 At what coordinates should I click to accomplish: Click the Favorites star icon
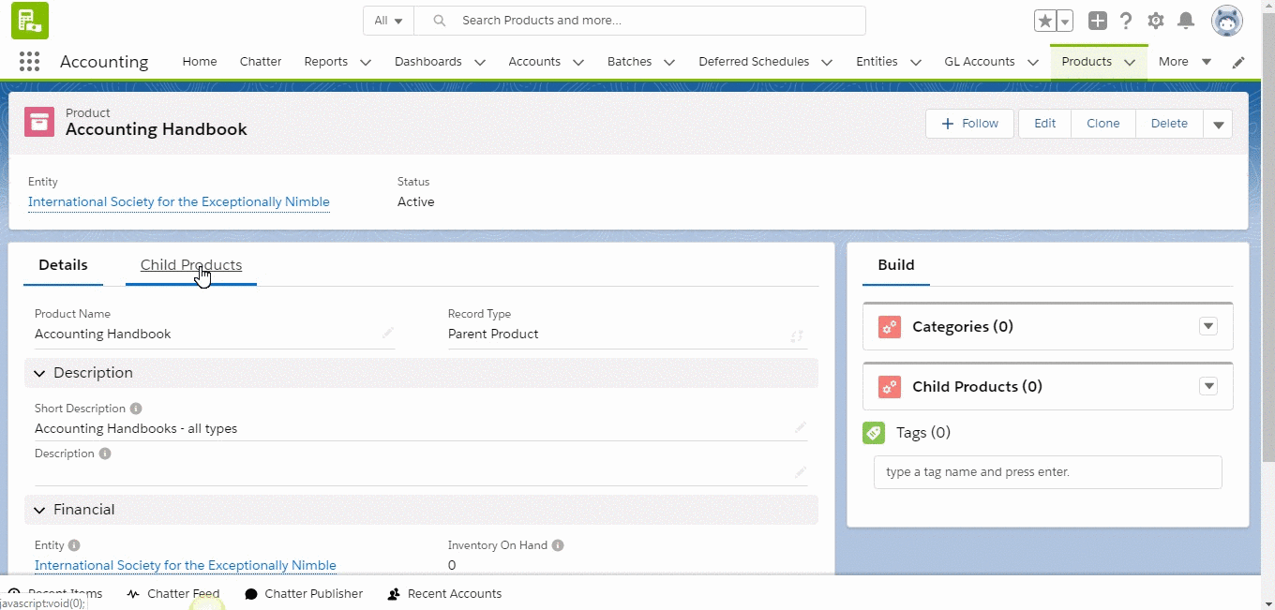coord(1044,21)
